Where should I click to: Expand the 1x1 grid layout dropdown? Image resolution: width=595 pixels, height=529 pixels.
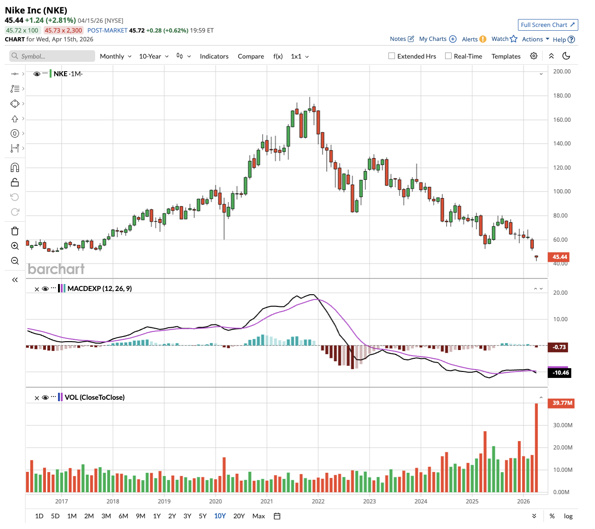pyautogui.click(x=300, y=56)
